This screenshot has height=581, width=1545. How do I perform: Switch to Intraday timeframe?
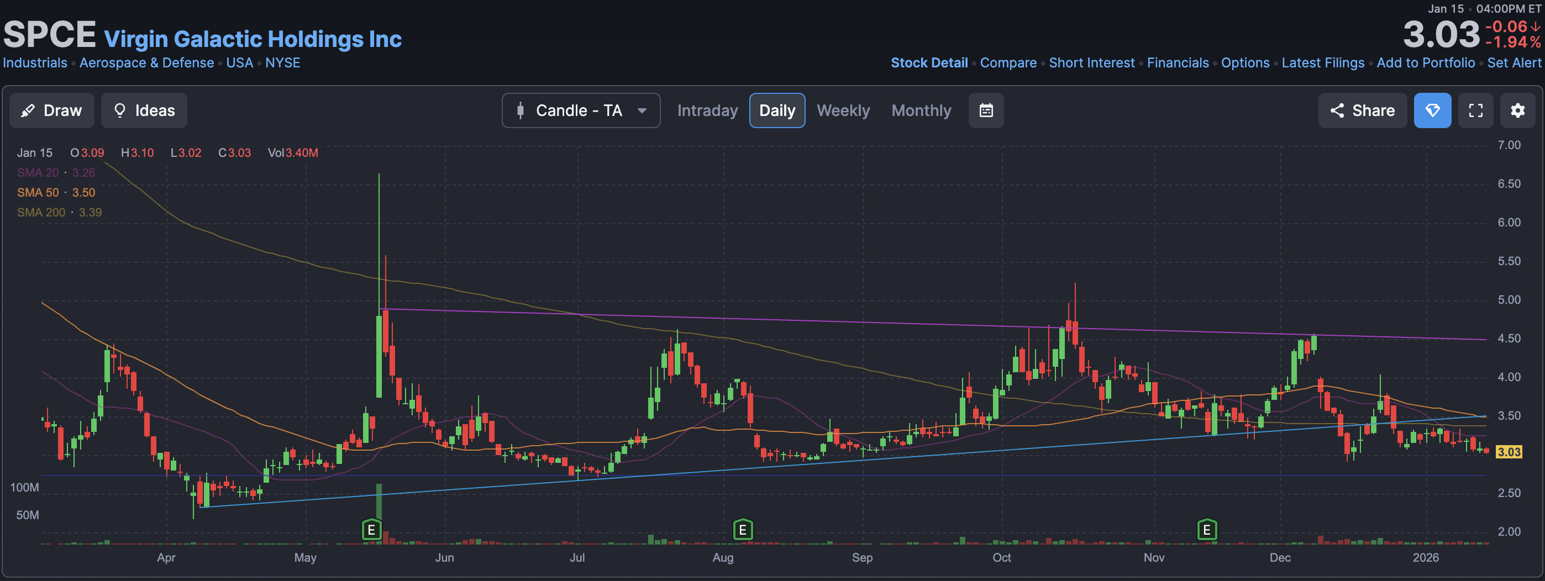pos(707,110)
